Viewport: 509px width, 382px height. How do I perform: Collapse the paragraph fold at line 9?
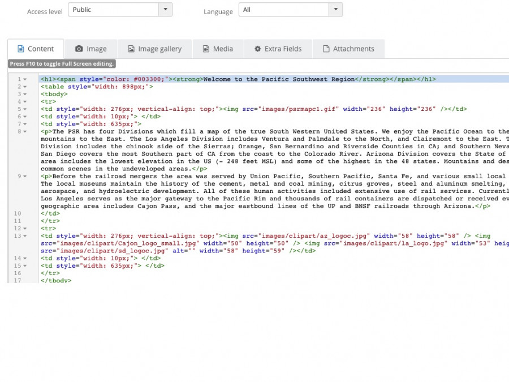pyautogui.click(x=25, y=177)
